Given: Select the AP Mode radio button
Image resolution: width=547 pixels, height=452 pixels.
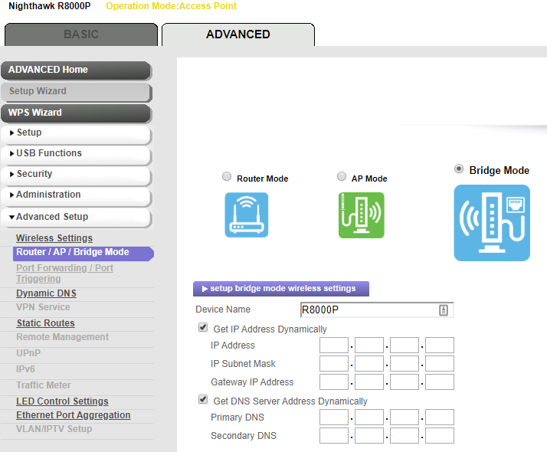Looking at the screenshot, I should pyautogui.click(x=342, y=176).
